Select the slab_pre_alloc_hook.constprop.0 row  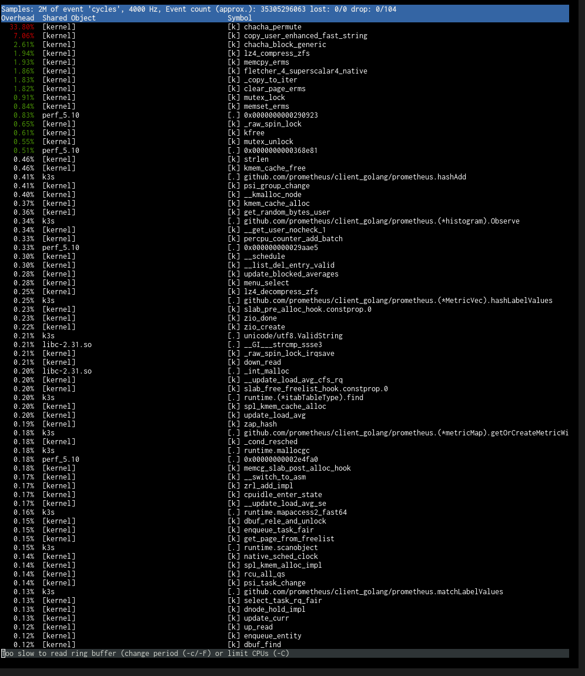click(285, 309)
